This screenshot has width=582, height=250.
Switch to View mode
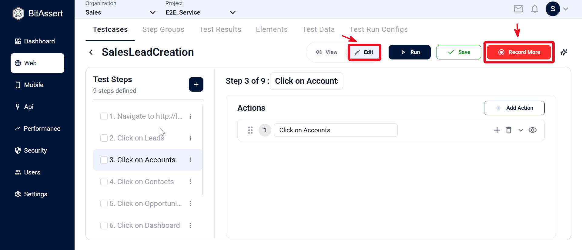tap(327, 52)
